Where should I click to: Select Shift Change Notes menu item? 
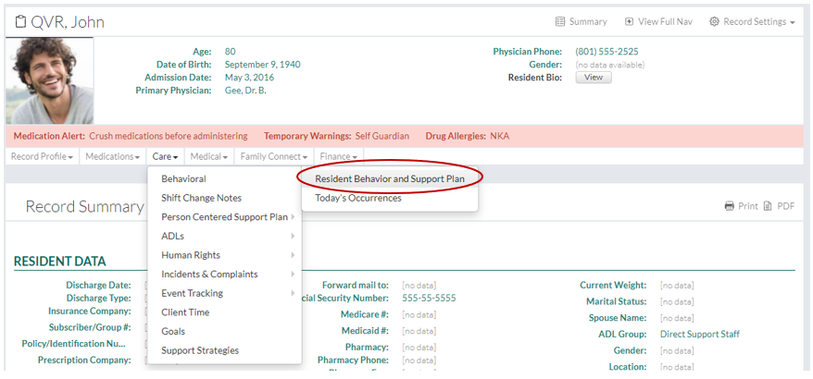click(201, 198)
